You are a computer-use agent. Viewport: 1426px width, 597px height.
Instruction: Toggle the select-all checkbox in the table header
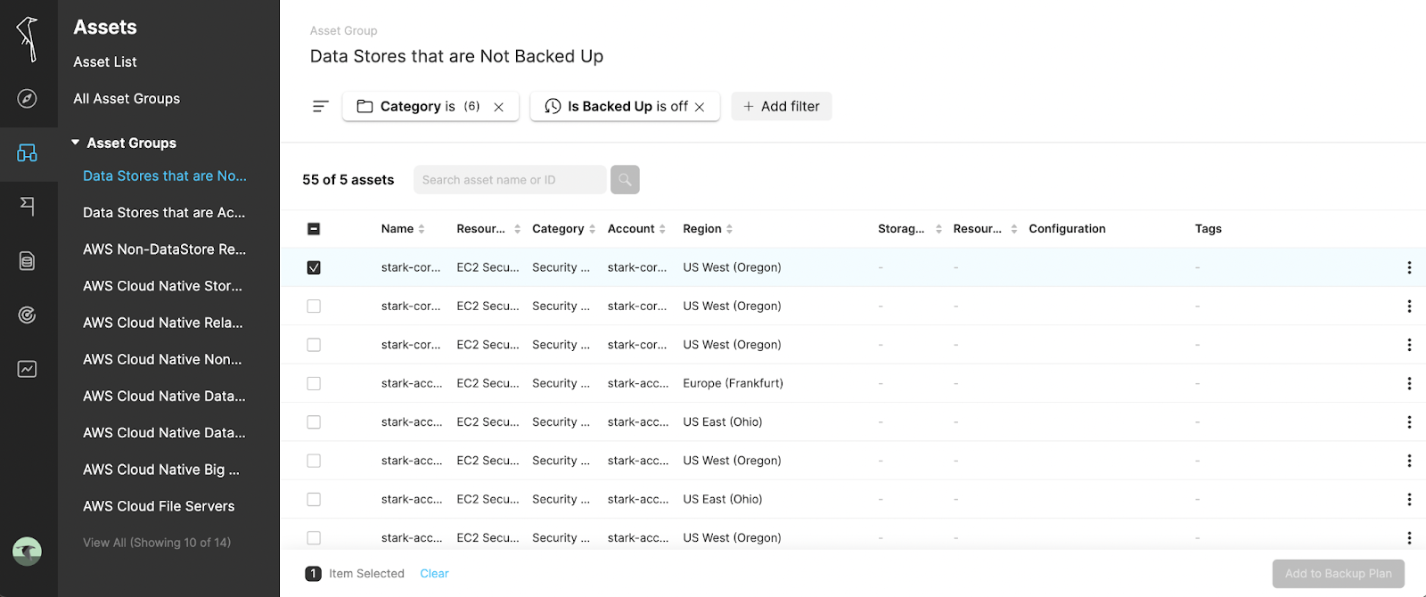[314, 229]
